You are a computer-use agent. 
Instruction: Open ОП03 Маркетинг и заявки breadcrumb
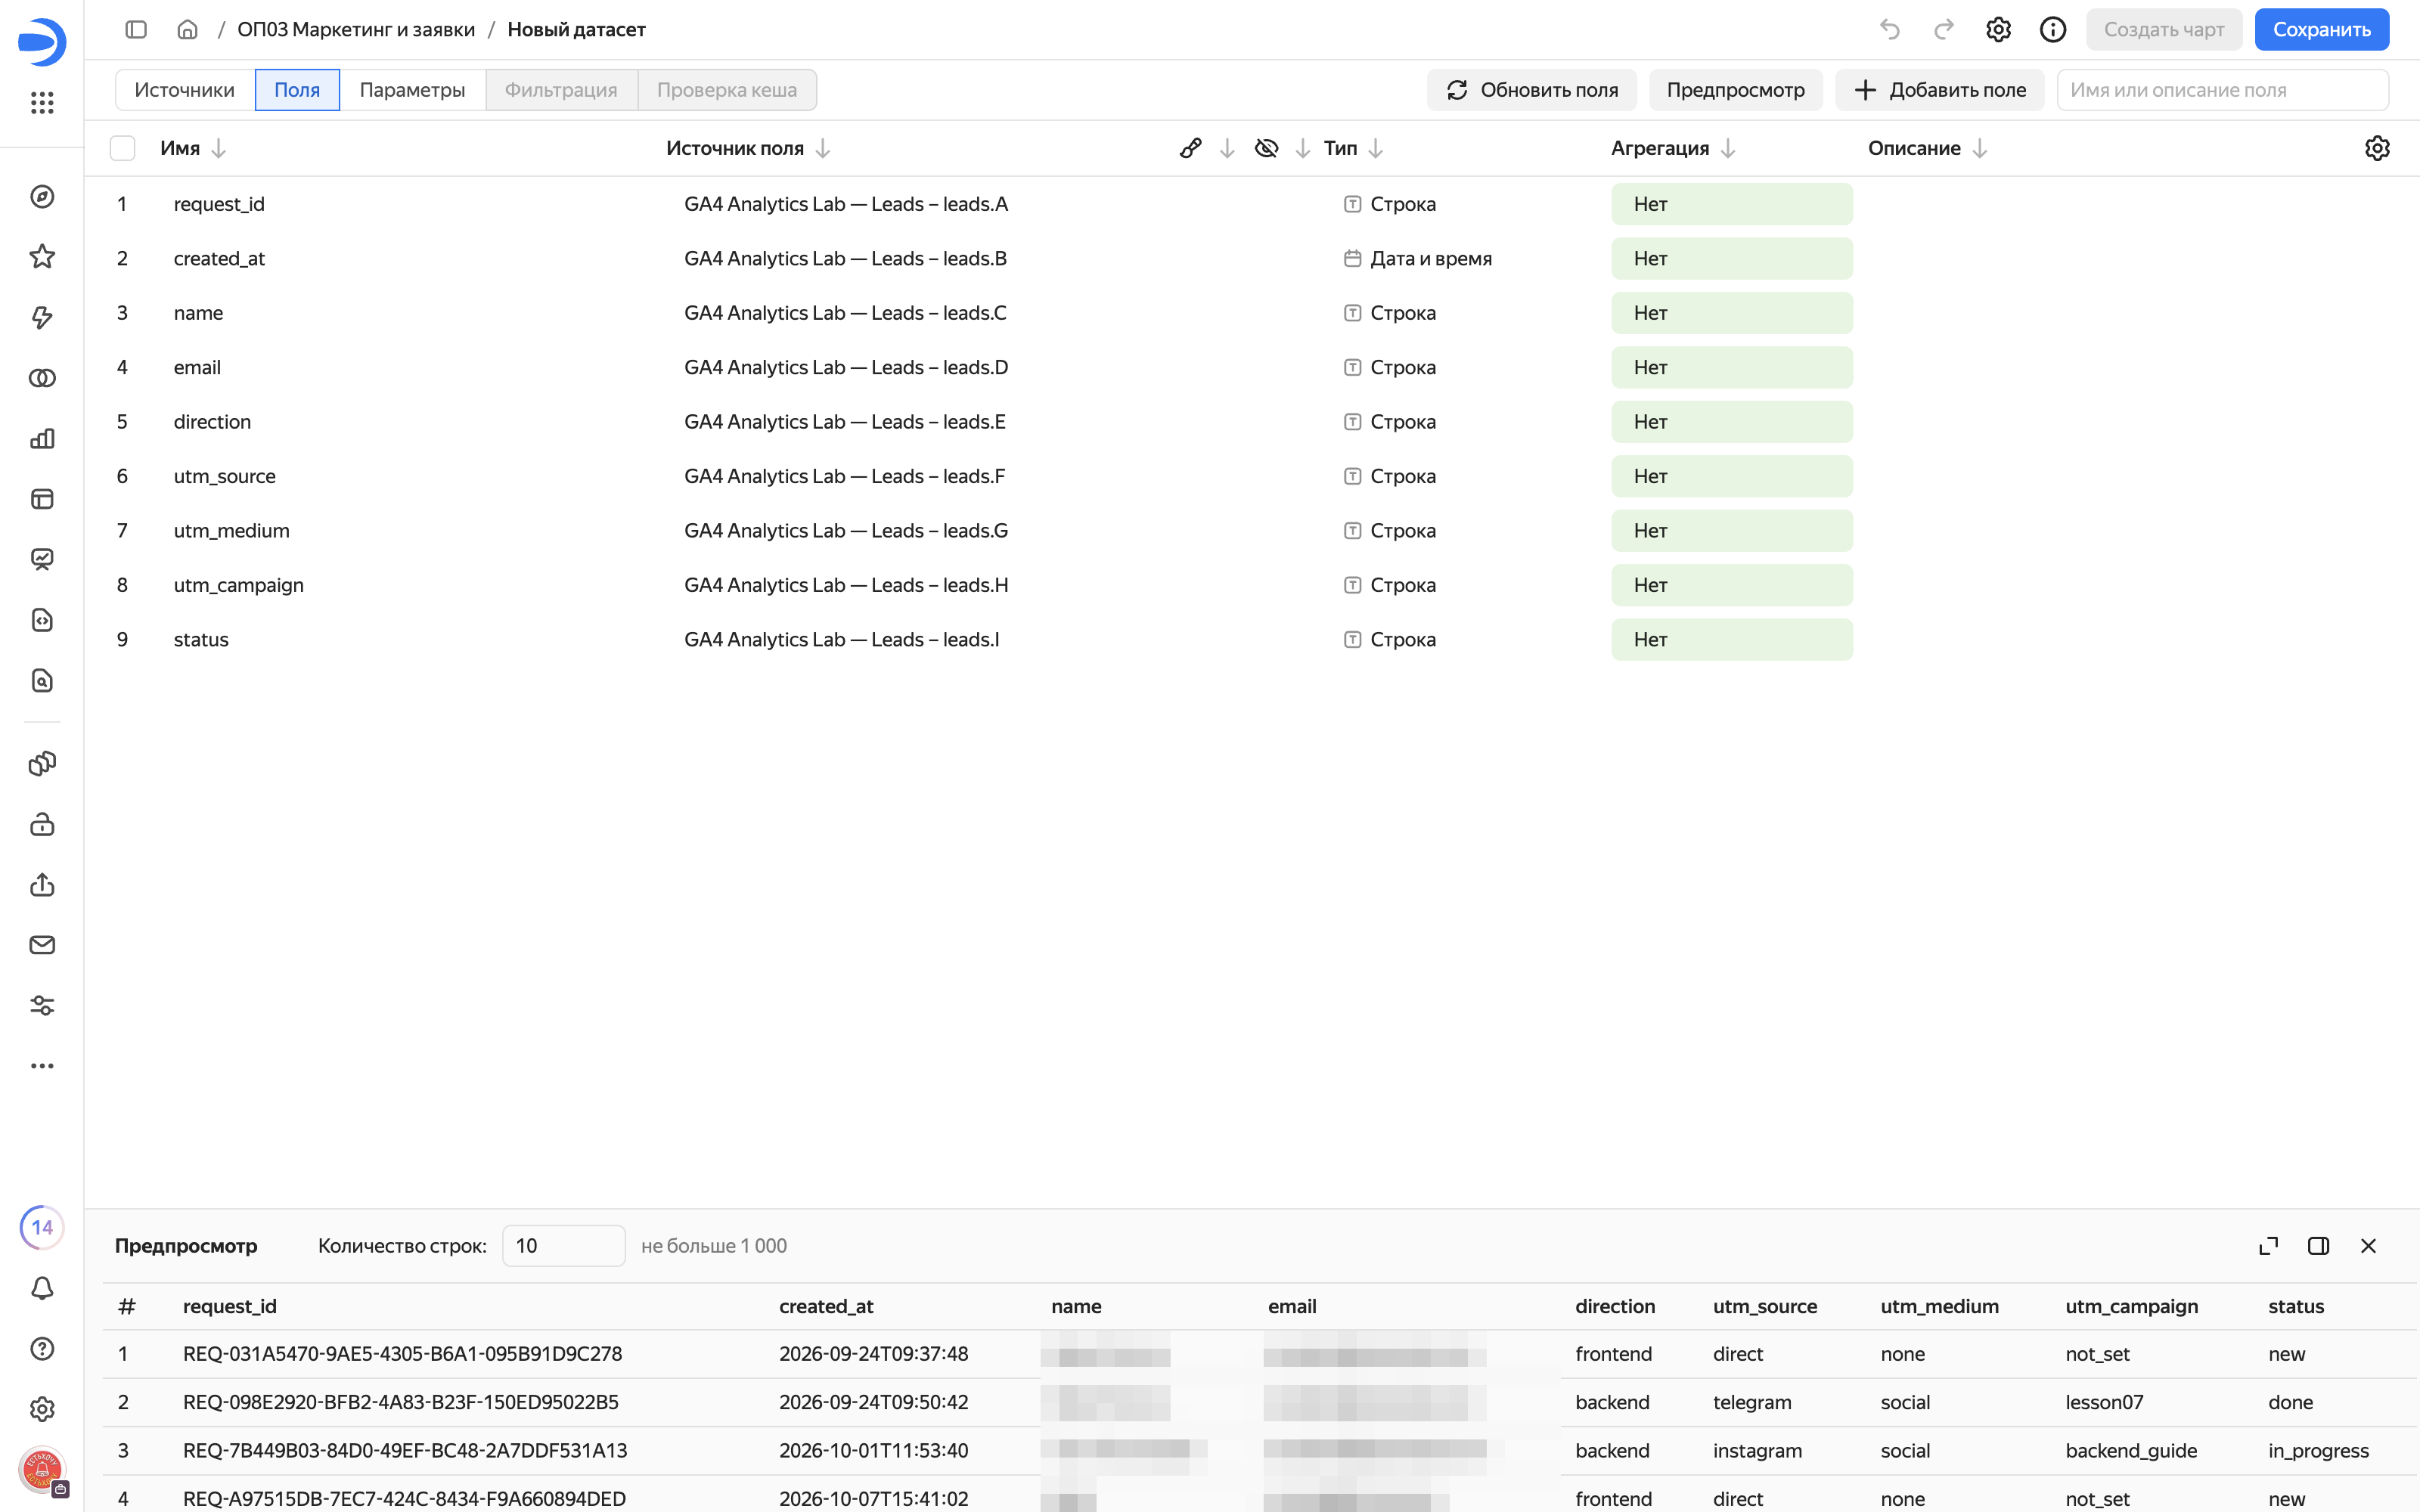[356, 30]
